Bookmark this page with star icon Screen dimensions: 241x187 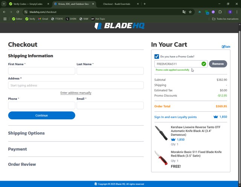pos(190,12)
